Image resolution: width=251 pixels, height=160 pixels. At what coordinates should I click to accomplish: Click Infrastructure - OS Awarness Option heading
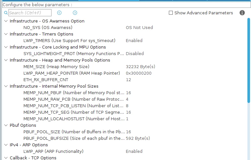click(x=47, y=21)
